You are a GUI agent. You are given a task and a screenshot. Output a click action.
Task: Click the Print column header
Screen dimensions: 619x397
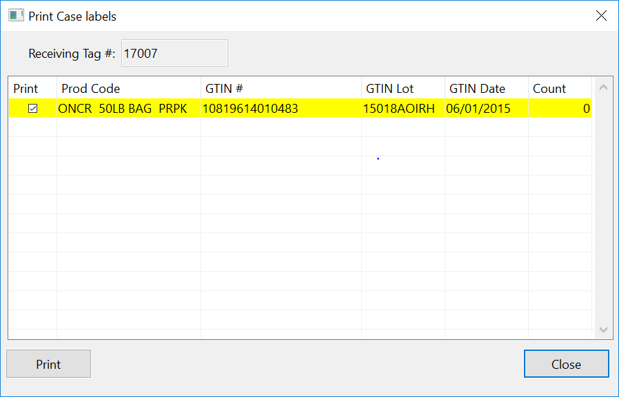(x=26, y=89)
